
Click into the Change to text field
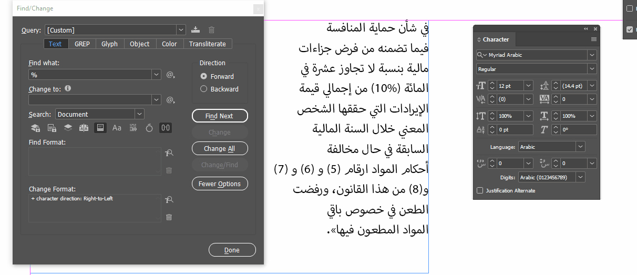click(x=90, y=99)
